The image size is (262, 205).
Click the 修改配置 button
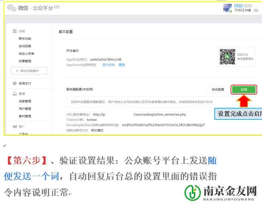click(x=217, y=89)
